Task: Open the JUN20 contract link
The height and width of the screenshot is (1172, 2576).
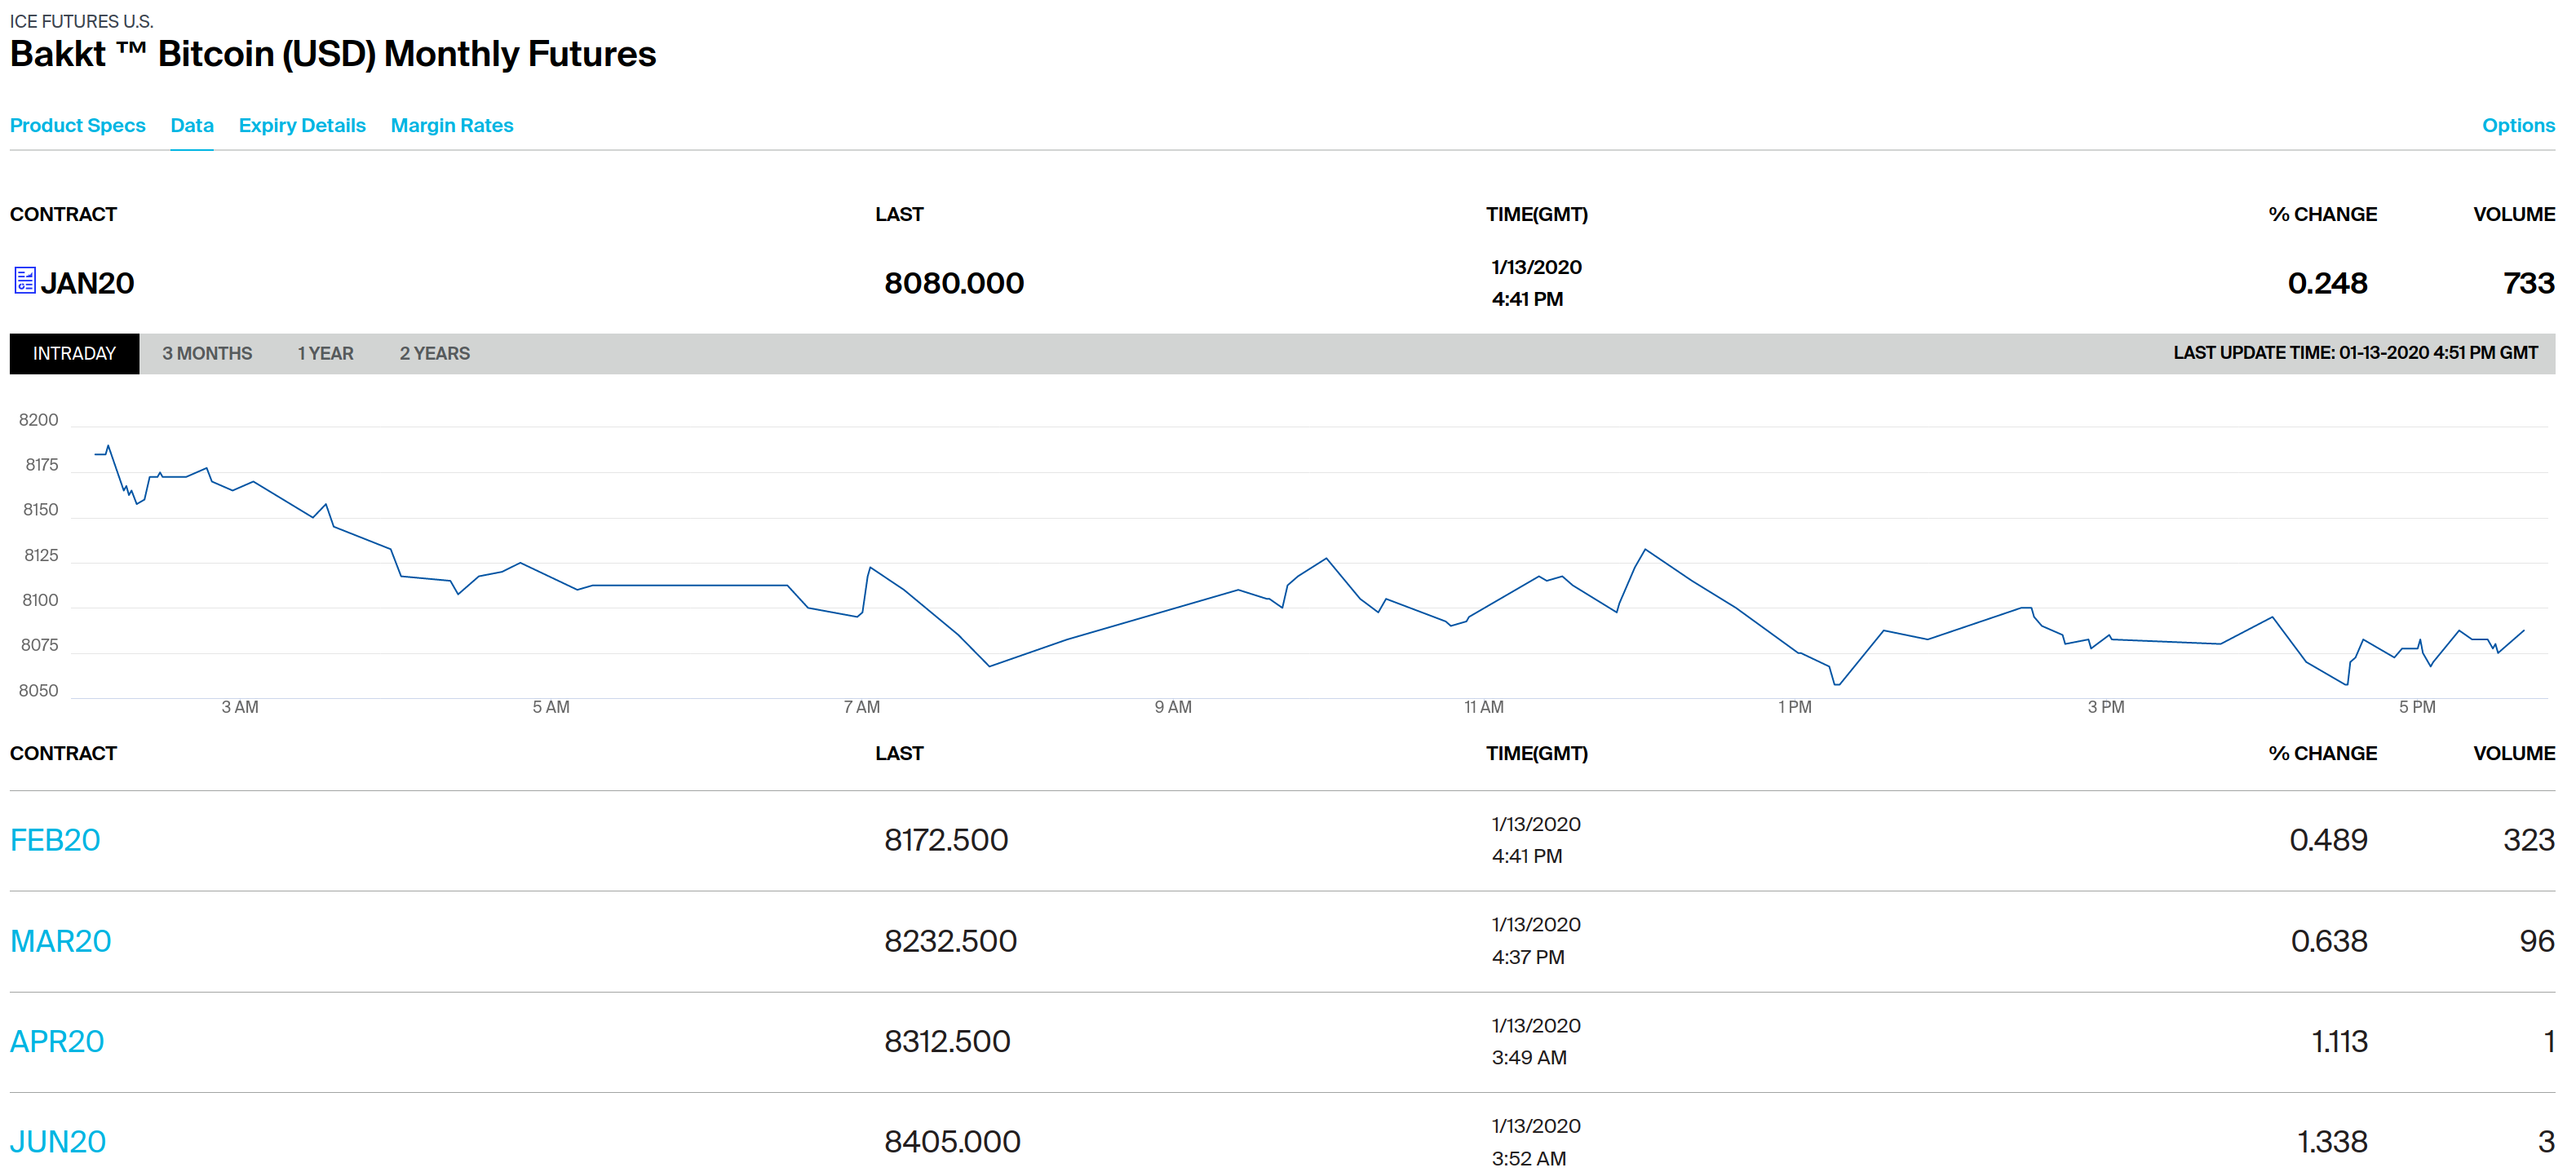Action: [58, 1141]
